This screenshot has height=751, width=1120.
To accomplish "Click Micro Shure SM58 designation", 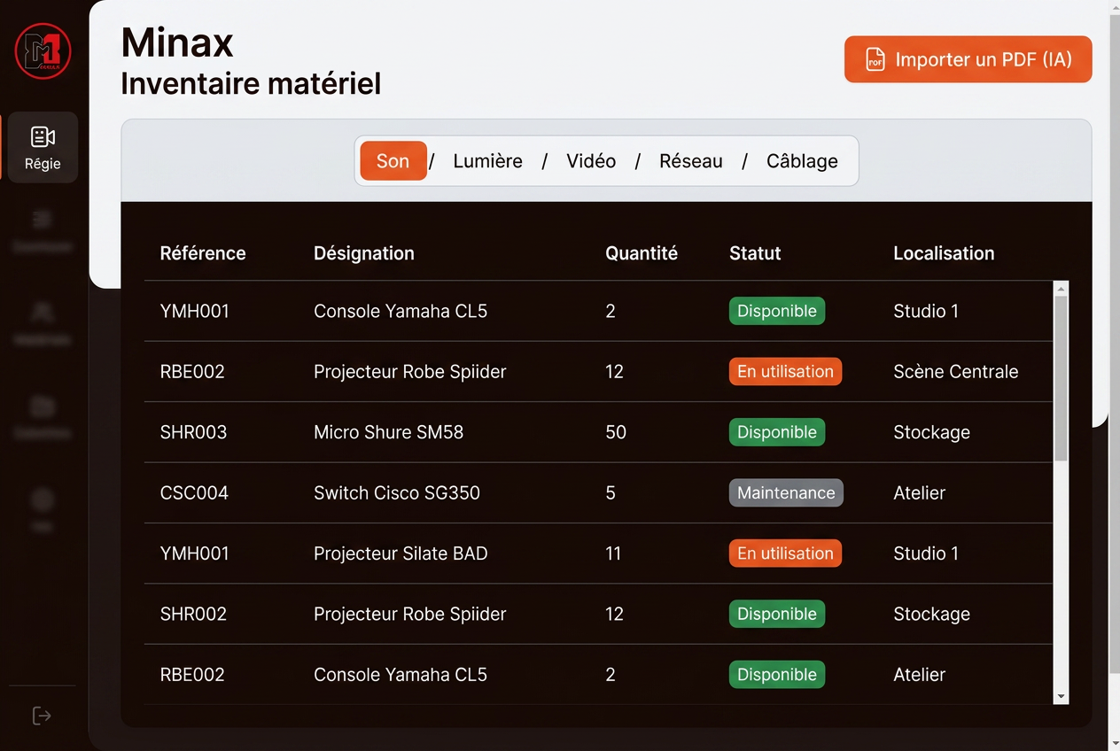I will (388, 432).
